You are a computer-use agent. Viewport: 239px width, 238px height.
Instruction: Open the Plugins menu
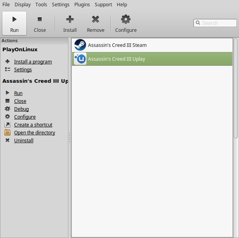82,5
